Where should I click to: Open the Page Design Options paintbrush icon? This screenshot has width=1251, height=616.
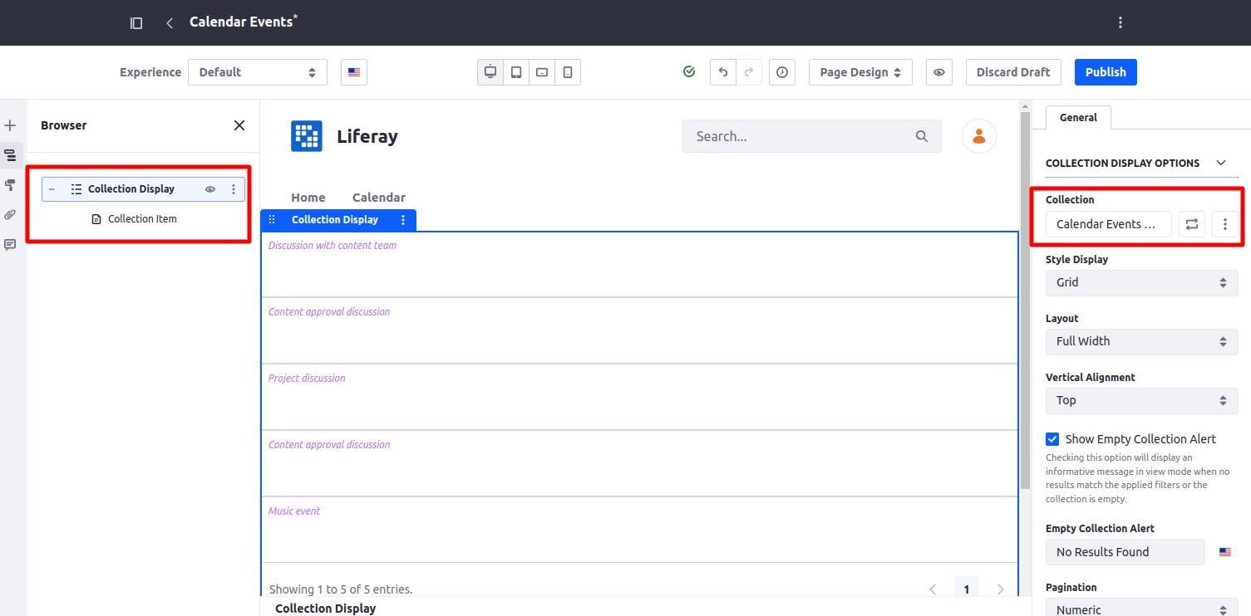tap(10, 184)
